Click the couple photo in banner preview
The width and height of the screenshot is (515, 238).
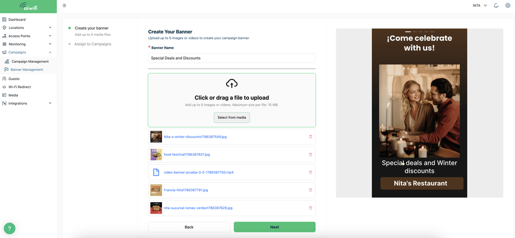(x=419, y=111)
